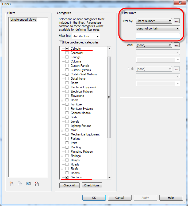188x206 pixels.
Task: Expand the Mass category node
Action: click(x=62, y=130)
